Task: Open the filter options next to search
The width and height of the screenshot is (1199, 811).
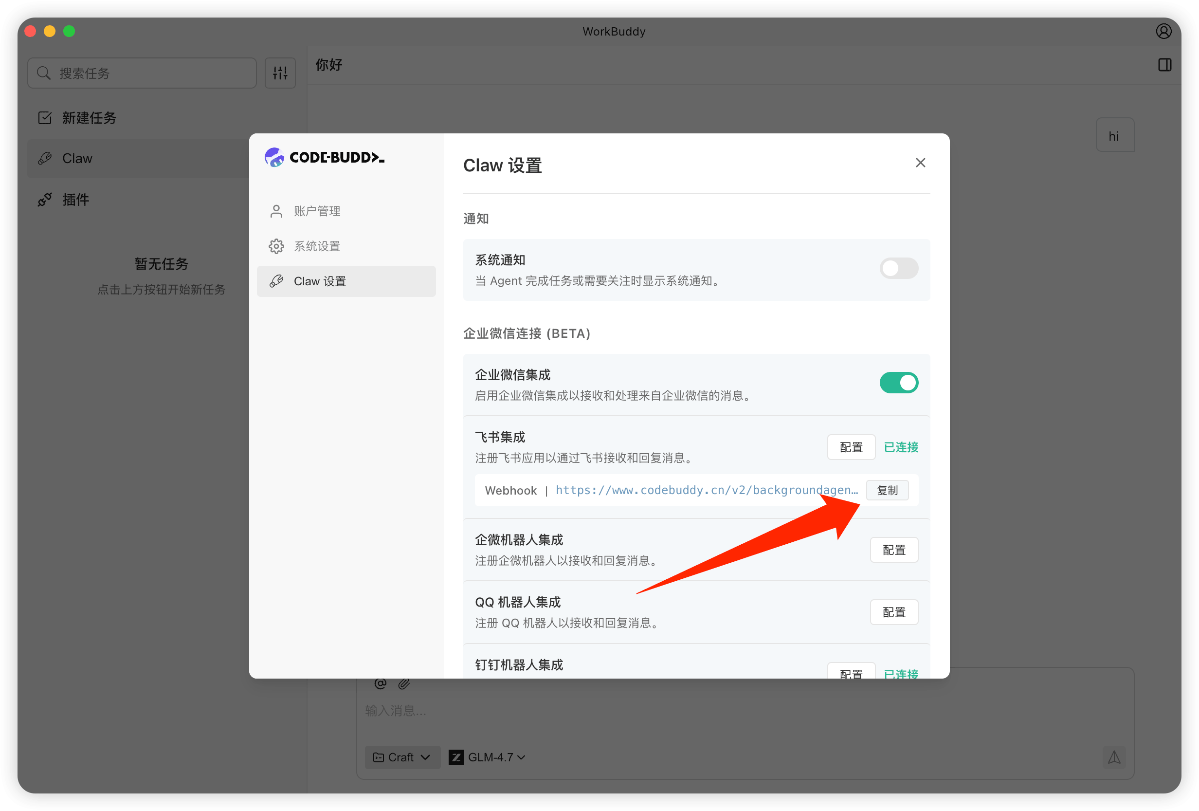Action: pyautogui.click(x=280, y=73)
